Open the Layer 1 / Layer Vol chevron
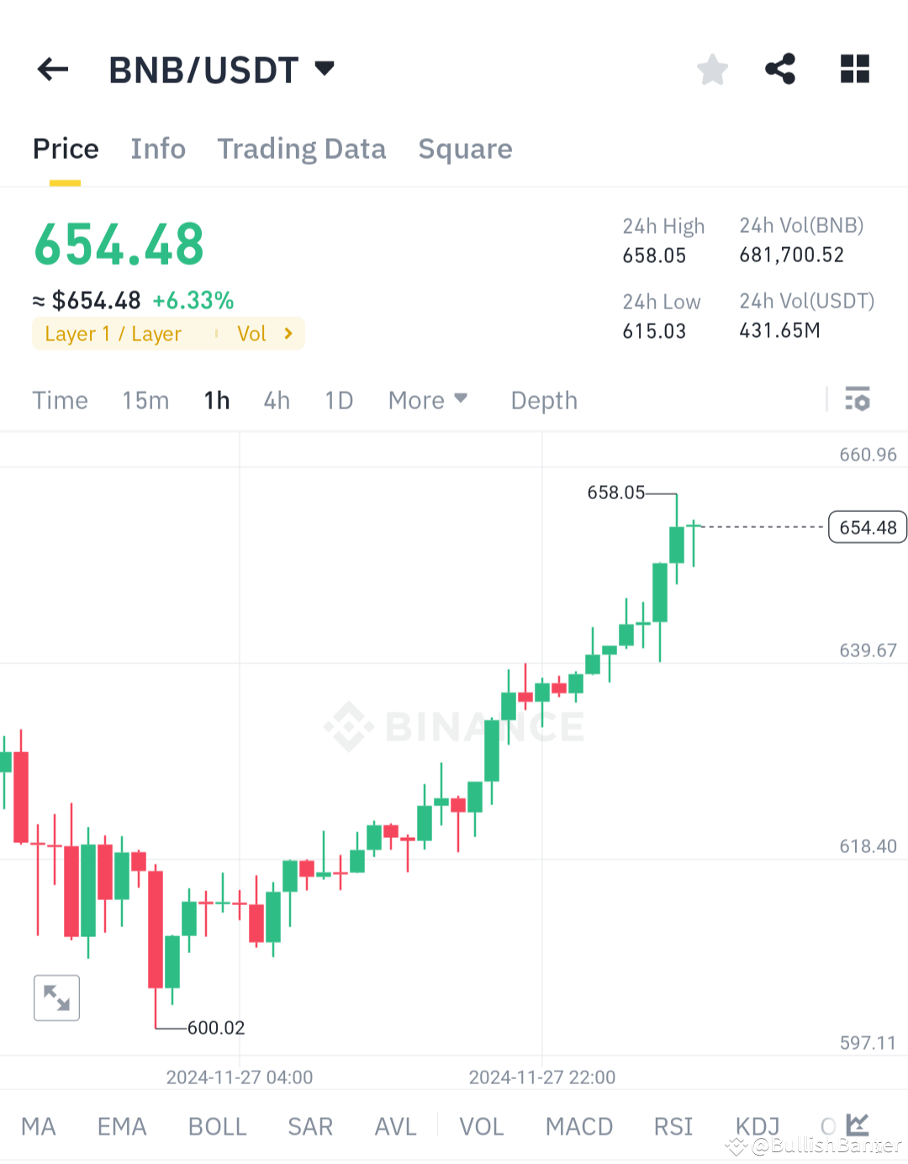Screen dimensions: 908x1164 [287, 333]
